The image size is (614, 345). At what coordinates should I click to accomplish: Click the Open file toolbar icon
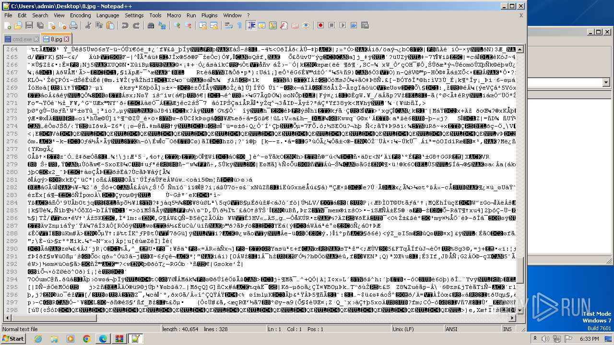pos(18,25)
